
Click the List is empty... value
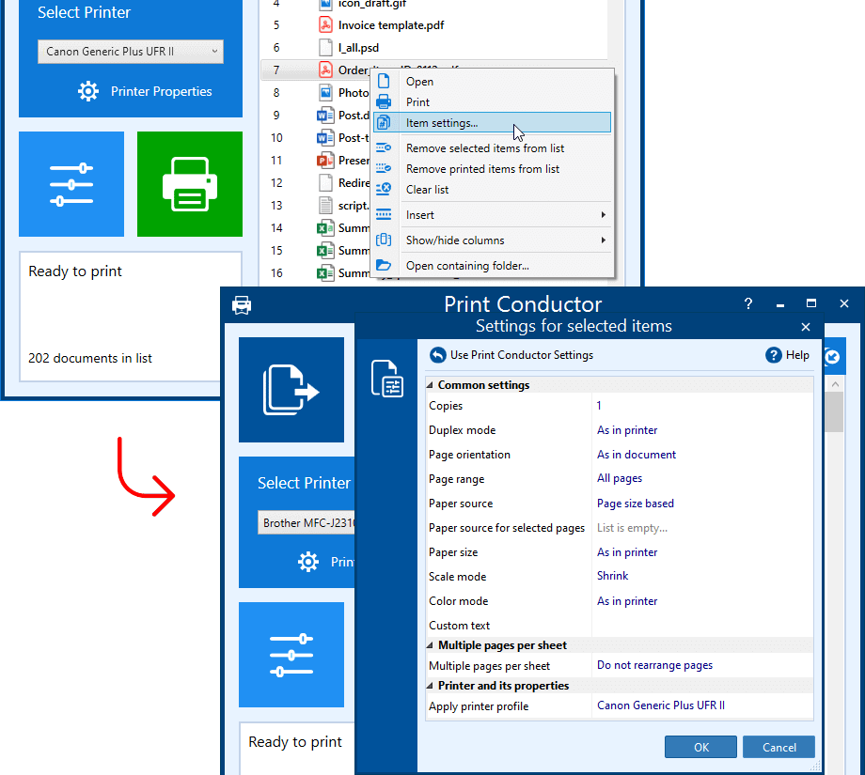coord(632,528)
